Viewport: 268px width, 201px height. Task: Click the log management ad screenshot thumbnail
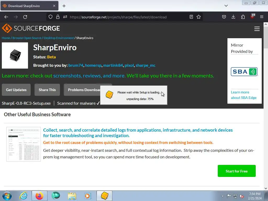(24, 144)
